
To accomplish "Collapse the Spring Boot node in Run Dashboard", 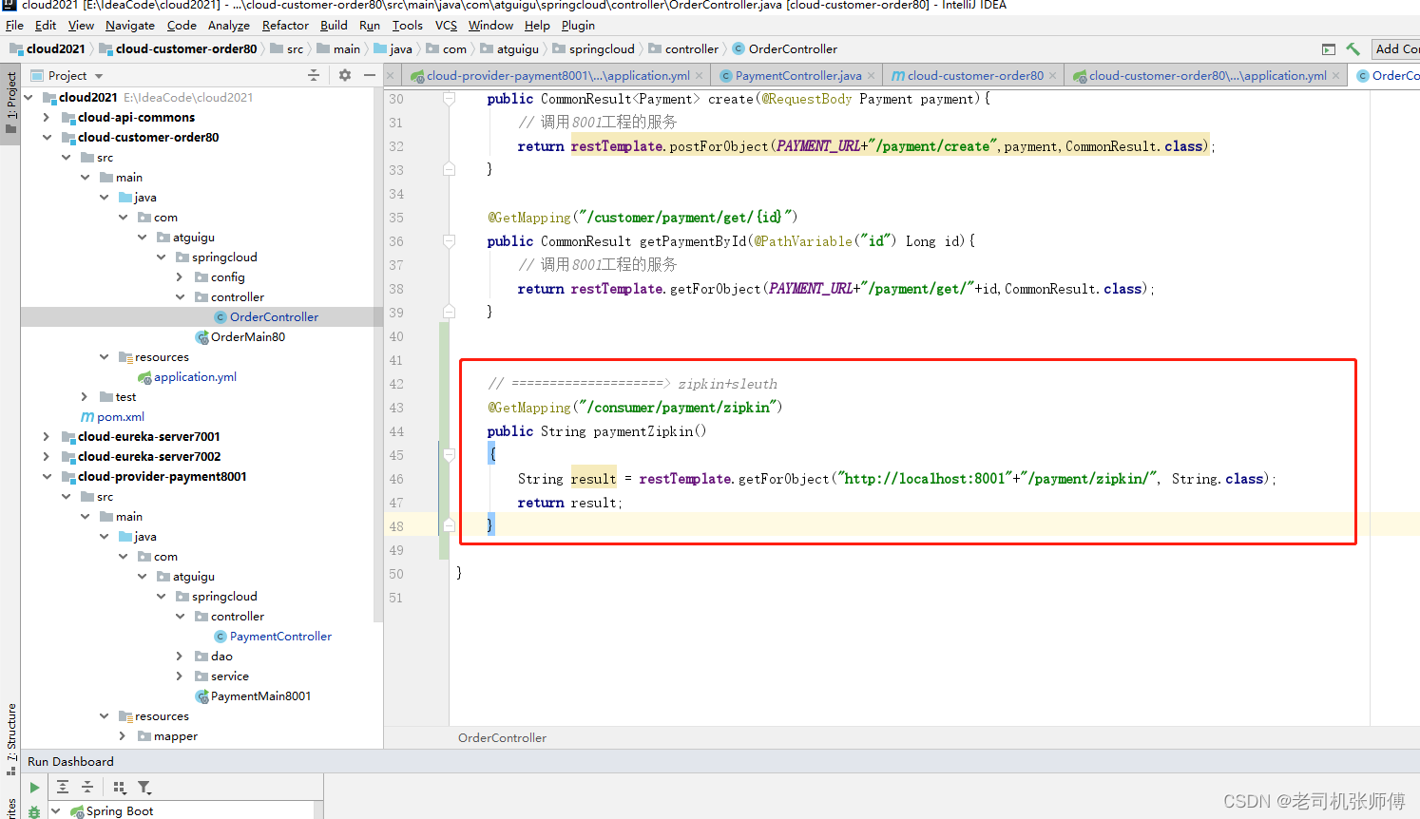I will point(56,810).
